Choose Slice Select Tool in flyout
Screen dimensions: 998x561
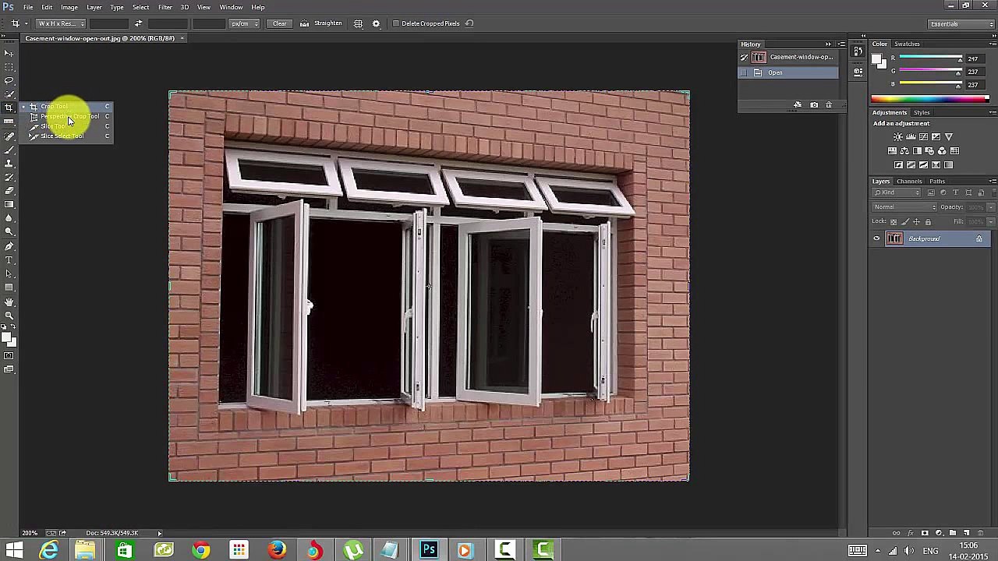[66, 136]
